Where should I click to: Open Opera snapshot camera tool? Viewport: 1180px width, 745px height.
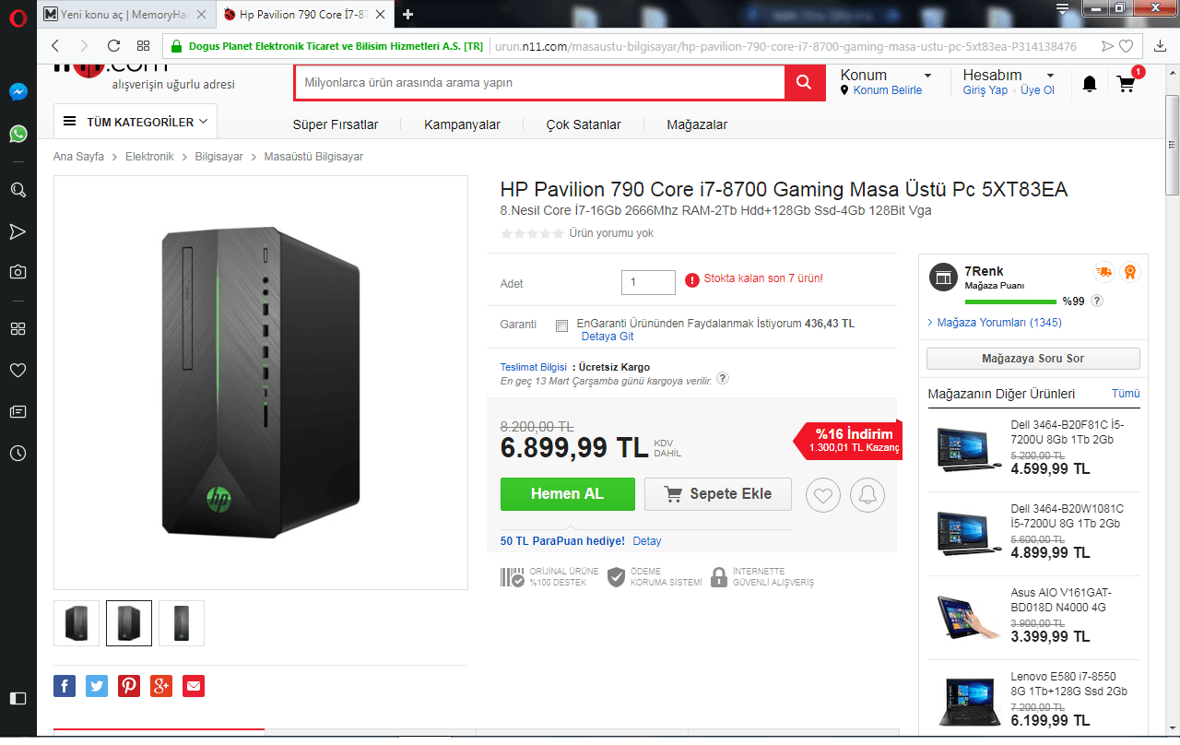coord(18,272)
